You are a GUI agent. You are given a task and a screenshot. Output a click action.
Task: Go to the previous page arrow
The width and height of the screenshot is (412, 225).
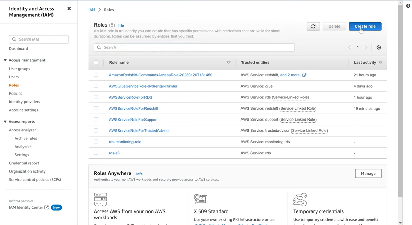350,47
